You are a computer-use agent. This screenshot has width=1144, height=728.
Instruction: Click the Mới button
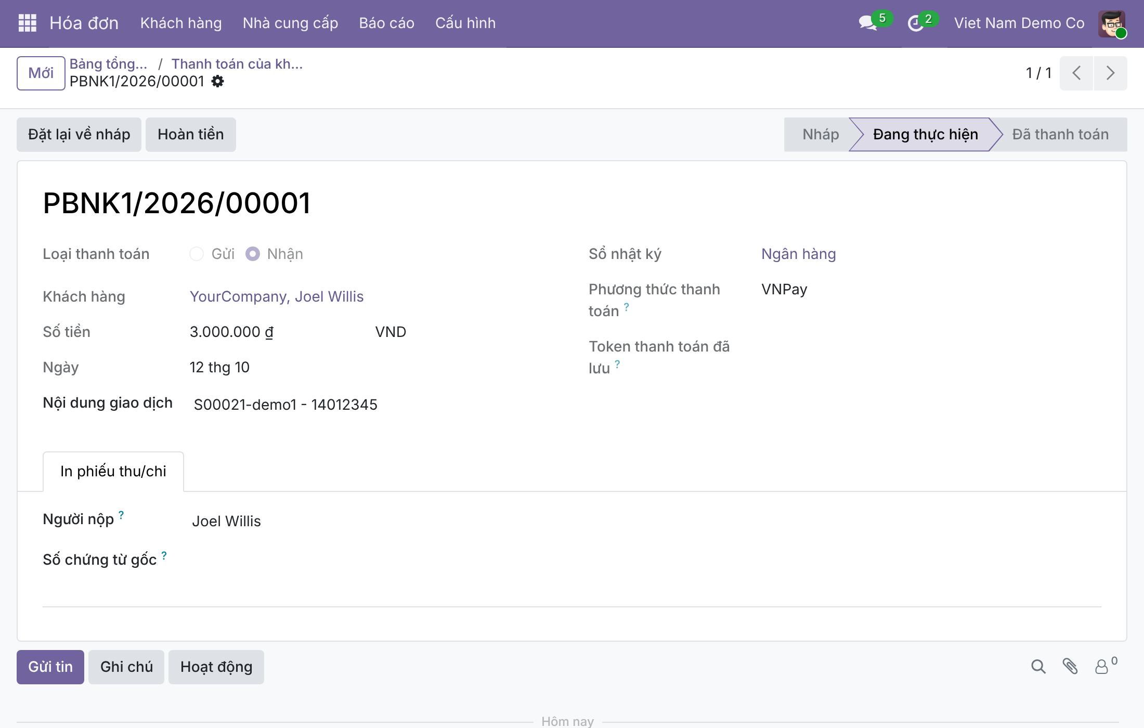pos(41,73)
